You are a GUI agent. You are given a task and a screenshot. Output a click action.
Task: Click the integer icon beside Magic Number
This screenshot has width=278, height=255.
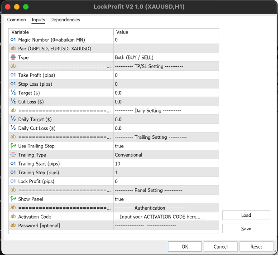click(x=13, y=40)
